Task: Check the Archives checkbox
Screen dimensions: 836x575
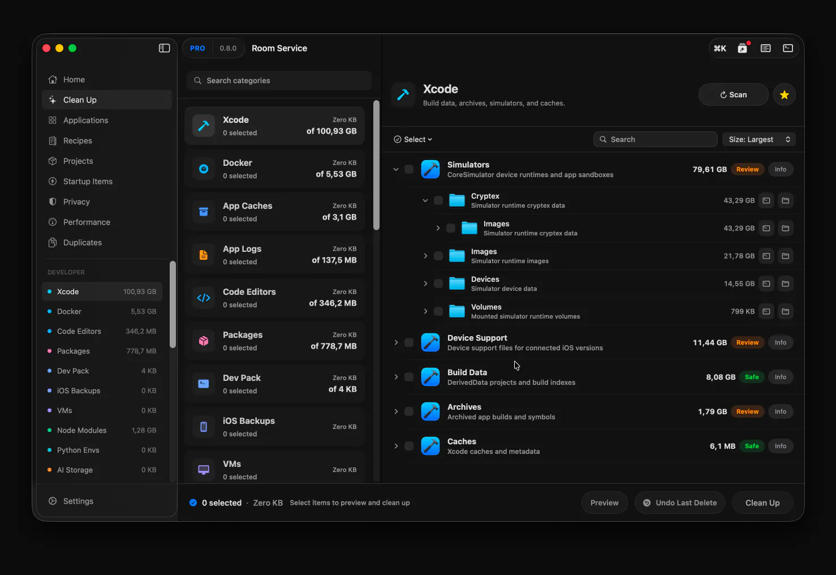Action: (409, 411)
